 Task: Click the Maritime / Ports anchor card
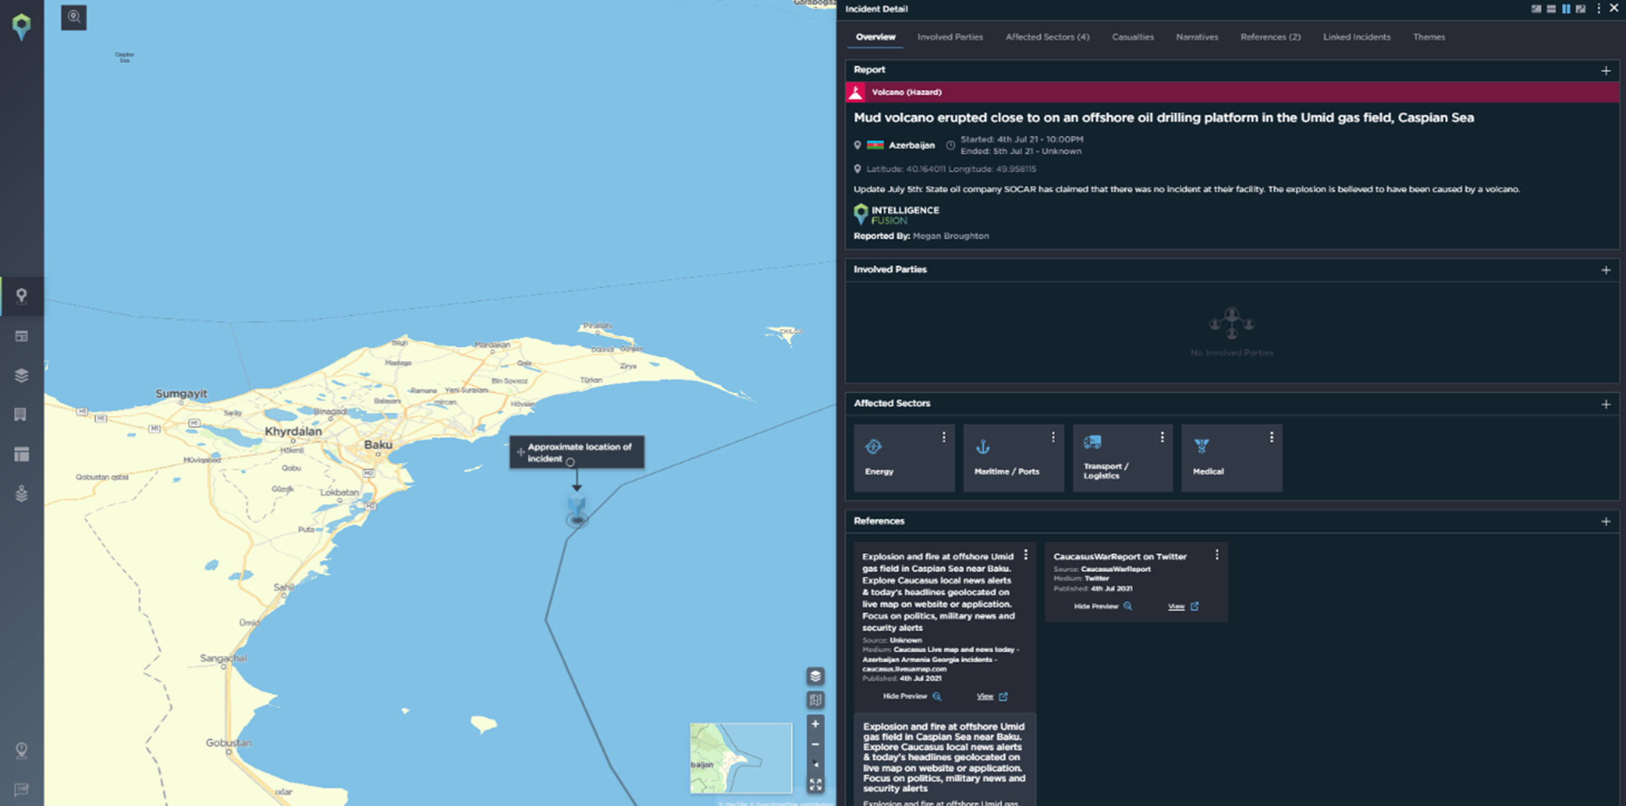tap(1013, 458)
